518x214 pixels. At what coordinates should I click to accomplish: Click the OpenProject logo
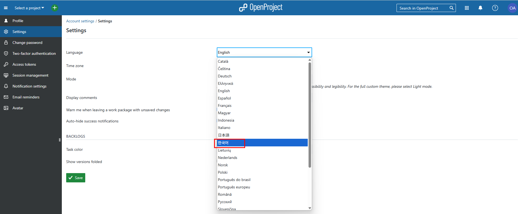(x=261, y=8)
